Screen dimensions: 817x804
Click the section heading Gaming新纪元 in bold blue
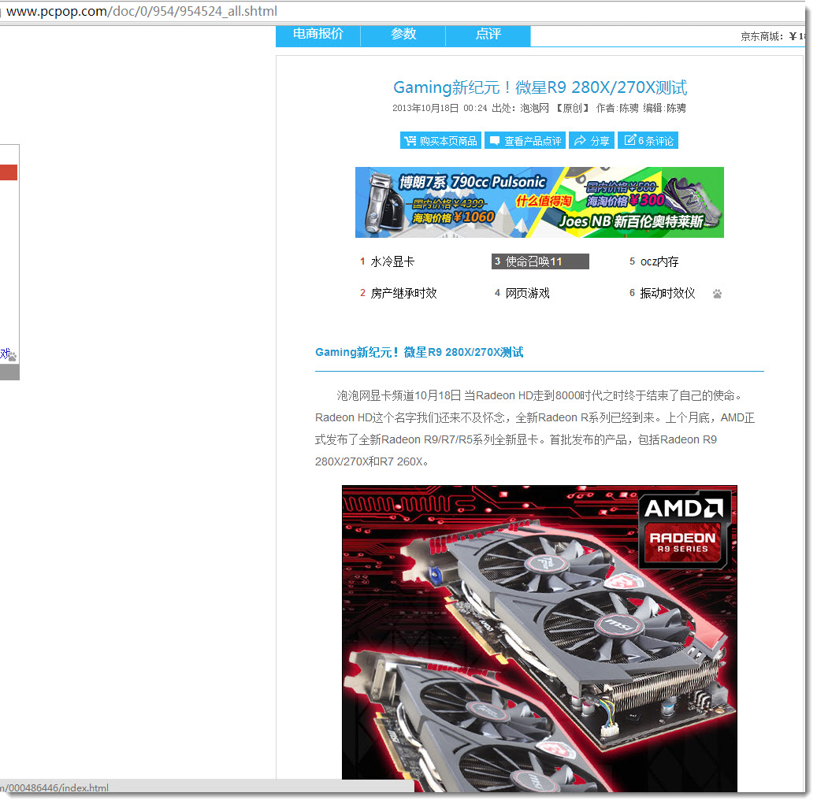(419, 353)
